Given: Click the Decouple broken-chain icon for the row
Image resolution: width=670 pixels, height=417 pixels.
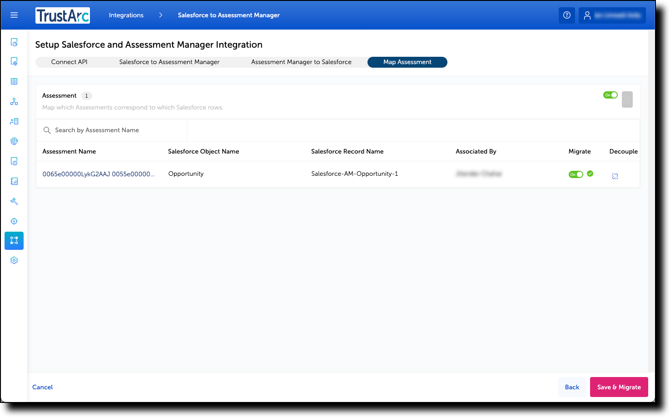Looking at the screenshot, I should [x=615, y=176].
